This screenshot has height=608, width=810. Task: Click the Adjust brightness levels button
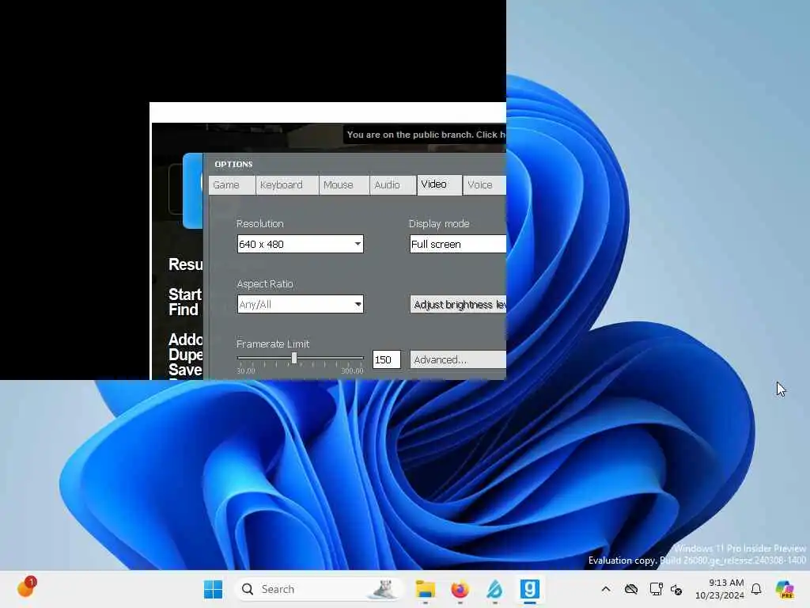[458, 305]
